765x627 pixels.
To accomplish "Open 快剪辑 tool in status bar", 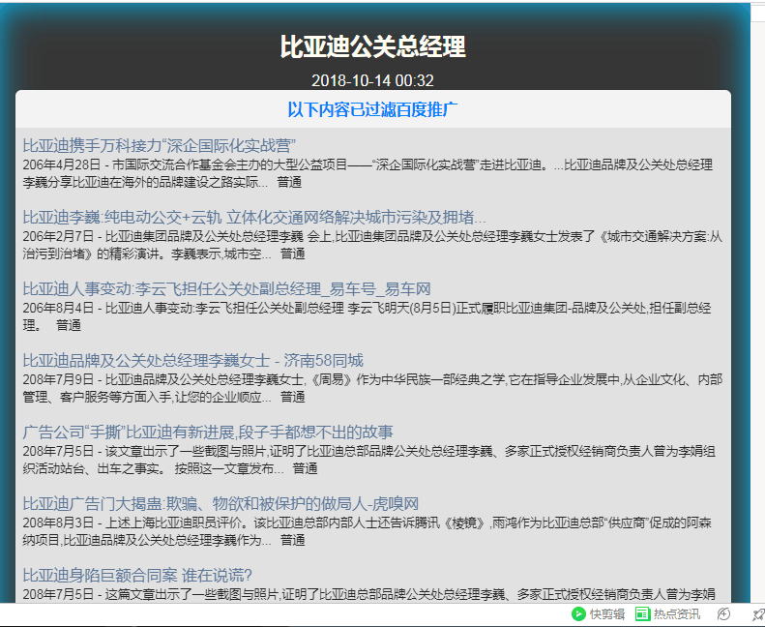I will [598, 613].
